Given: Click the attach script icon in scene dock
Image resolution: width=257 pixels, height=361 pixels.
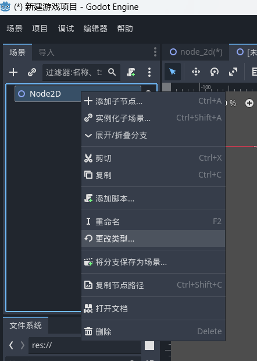Looking at the screenshot, I should coord(131,72).
